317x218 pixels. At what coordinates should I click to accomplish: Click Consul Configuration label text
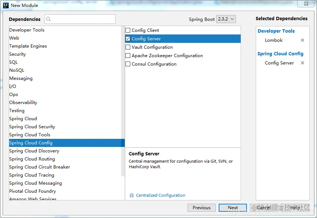154,64
